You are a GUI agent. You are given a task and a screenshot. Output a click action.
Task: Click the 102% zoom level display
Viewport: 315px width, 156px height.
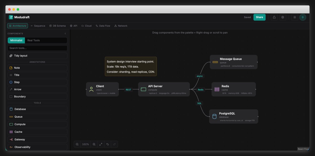pyautogui.click(x=86, y=144)
